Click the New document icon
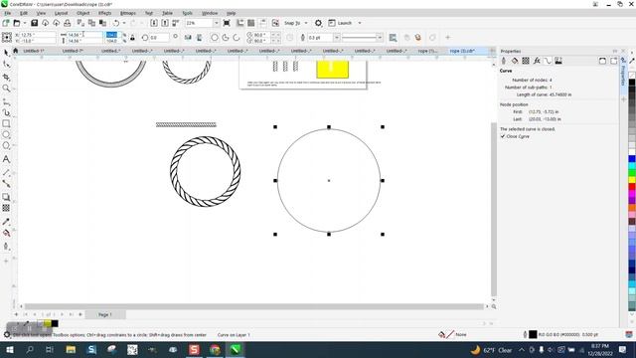636x358 pixels. (x=6, y=23)
